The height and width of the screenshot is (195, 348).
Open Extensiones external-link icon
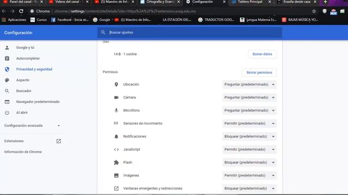coord(59,141)
